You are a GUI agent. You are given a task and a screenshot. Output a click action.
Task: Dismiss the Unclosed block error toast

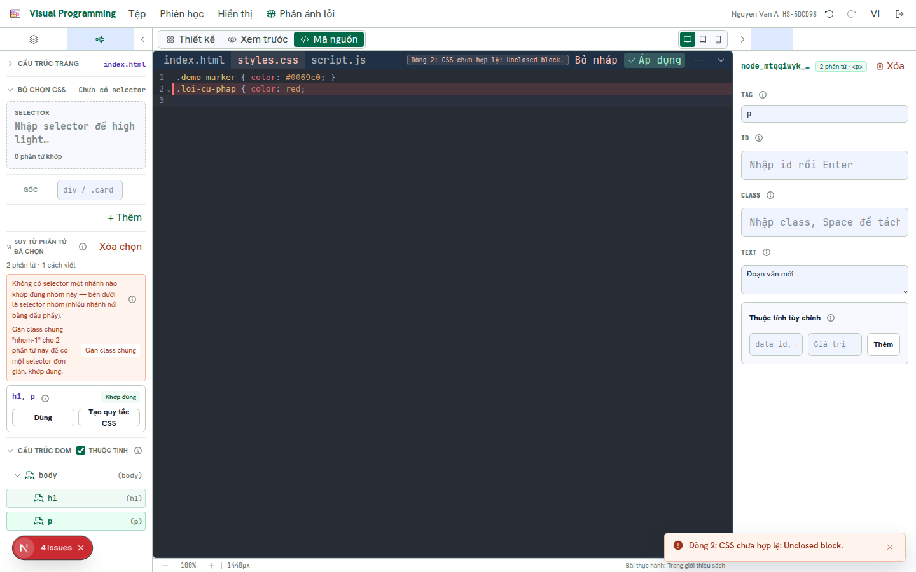click(890, 547)
